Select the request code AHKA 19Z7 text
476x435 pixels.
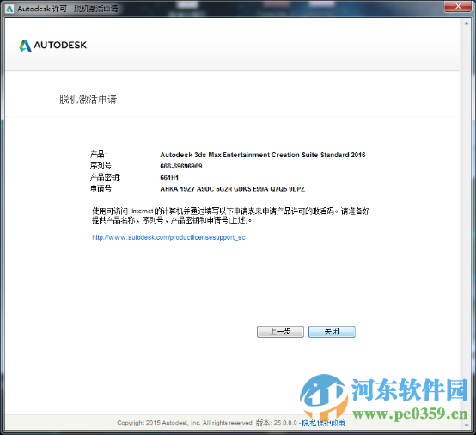click(x=233, y=189)
